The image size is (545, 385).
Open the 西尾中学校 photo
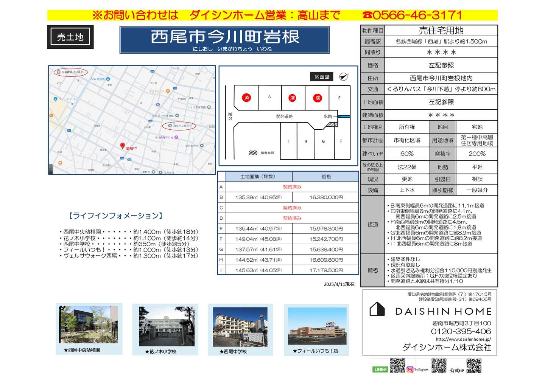coord(240,327)
